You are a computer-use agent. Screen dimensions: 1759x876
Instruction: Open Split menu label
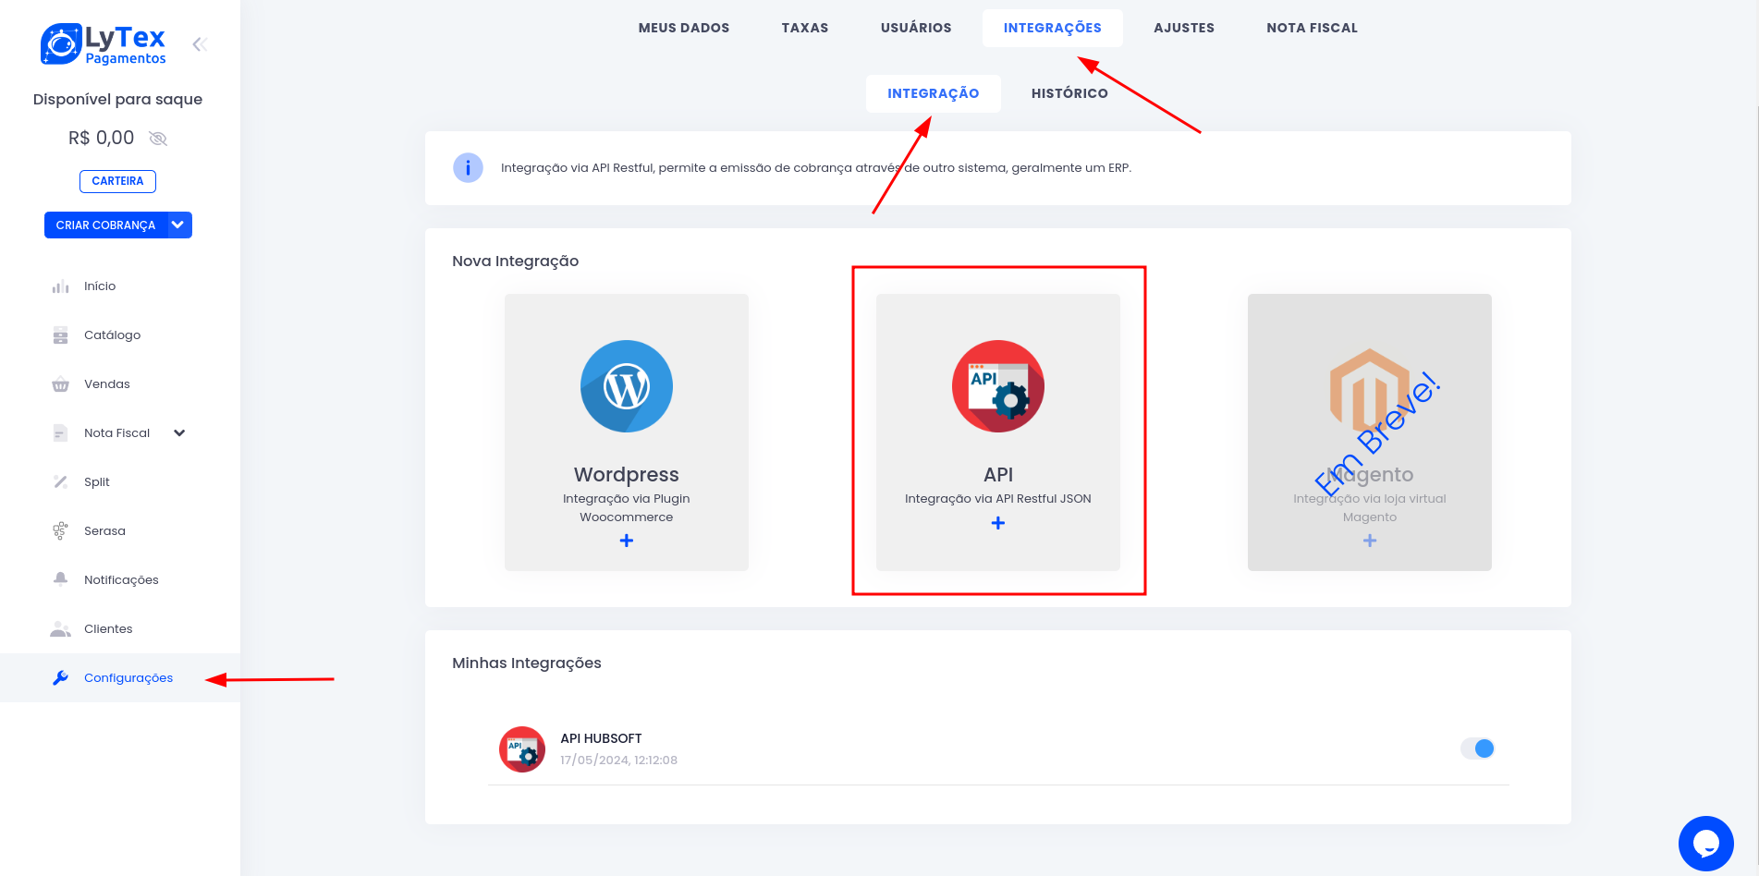coord(97,482)
